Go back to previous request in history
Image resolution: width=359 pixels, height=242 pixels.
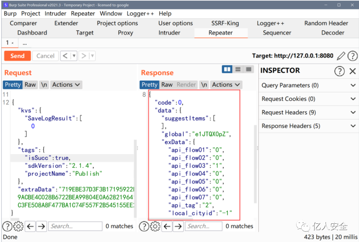point(65,56)
